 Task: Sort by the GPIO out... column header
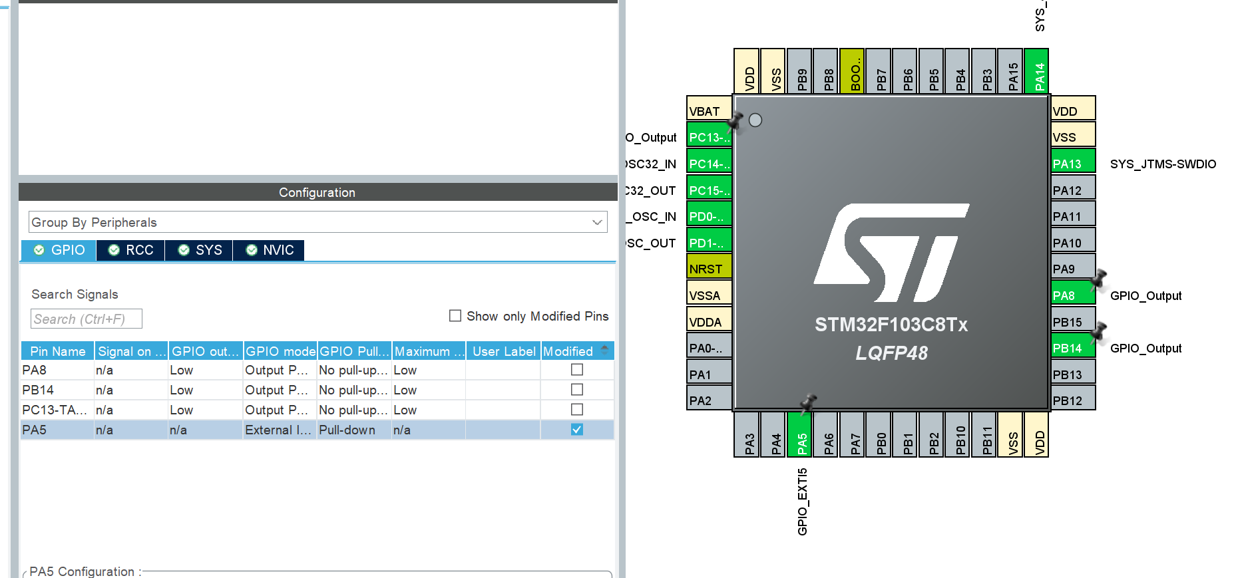pos(206,351)
